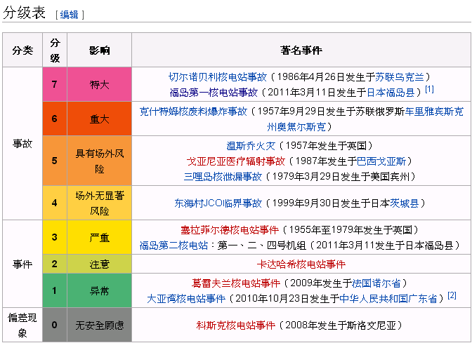
Task: Click the 无安全顾虑 impact cell
Action: pos(99,325)
